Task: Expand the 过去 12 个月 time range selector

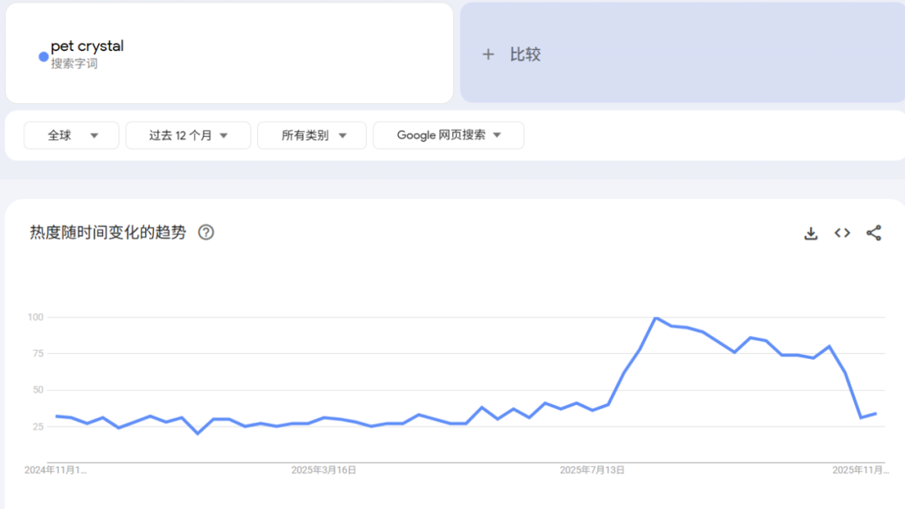Action: (188, 135)
